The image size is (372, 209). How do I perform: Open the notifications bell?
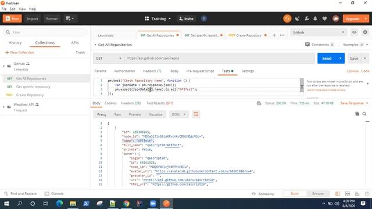[315, 19]
